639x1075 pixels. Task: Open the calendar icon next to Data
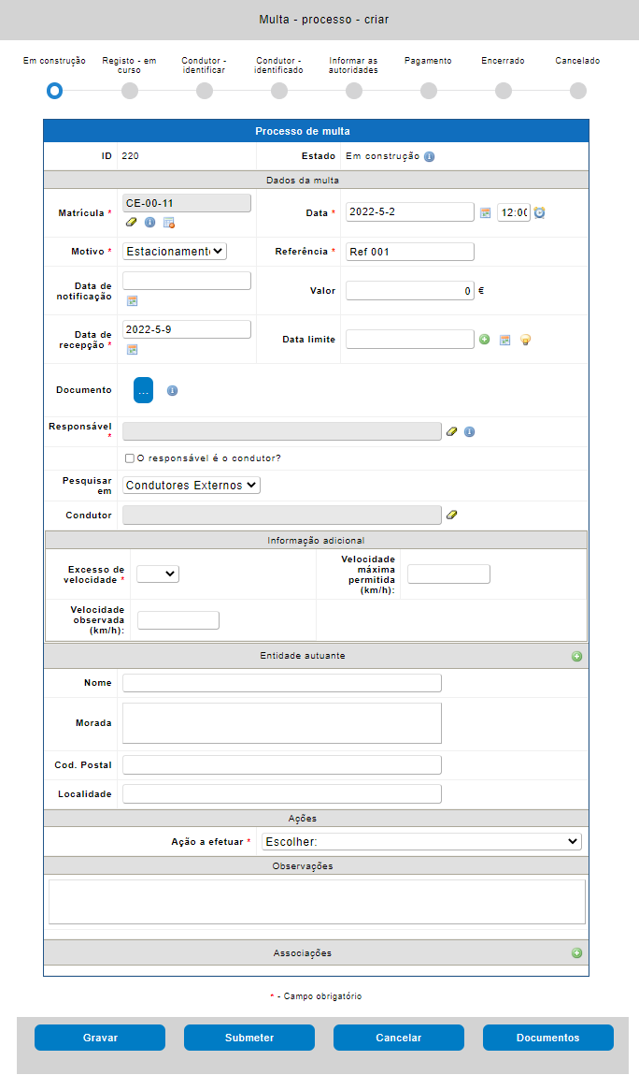pyautogui.click(x=486, y=212)
